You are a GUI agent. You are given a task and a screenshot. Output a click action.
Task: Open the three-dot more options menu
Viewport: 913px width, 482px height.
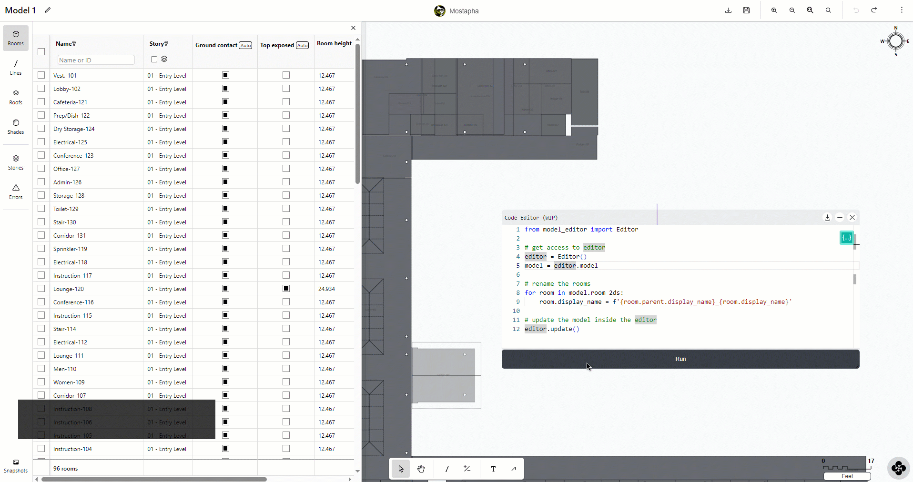[902, 10]
